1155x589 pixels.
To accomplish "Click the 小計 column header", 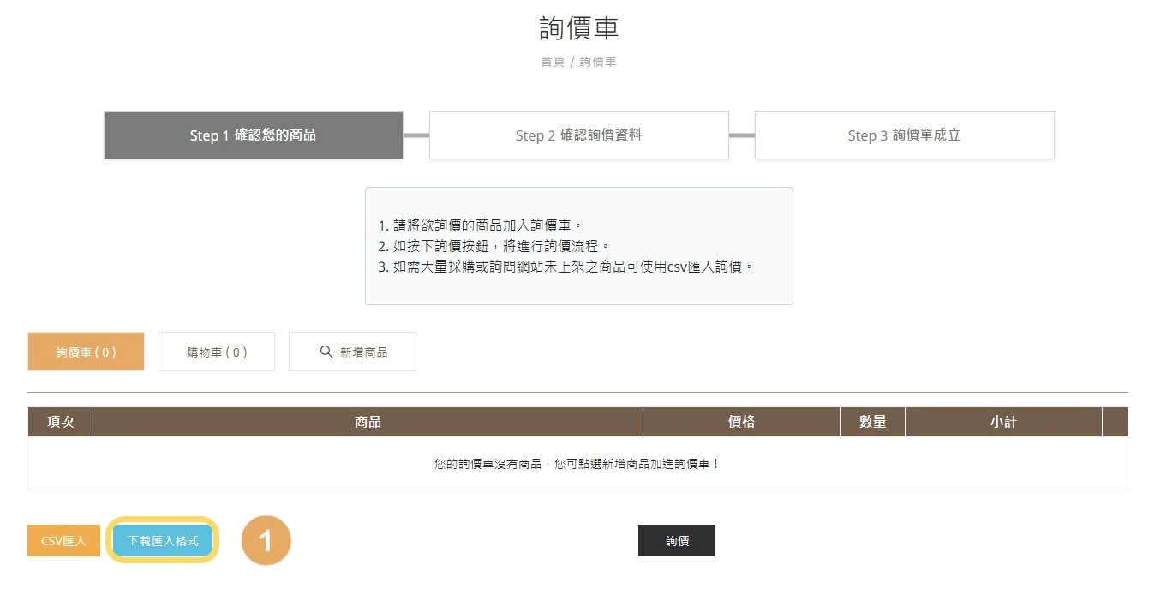I will pos(1003,421).
